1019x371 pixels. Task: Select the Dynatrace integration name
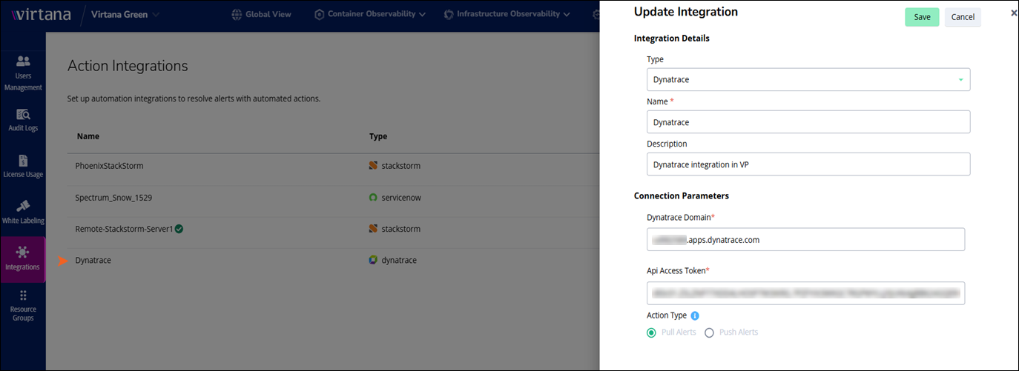93,261
